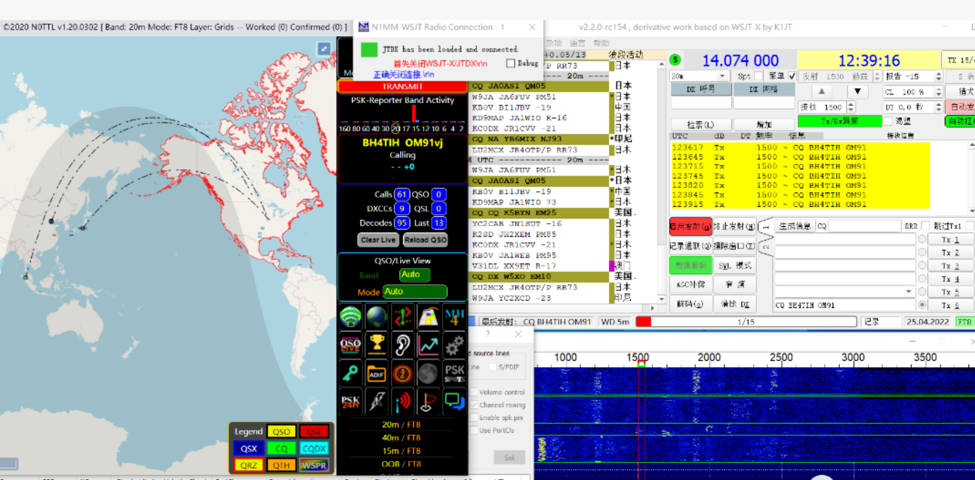Image resolution: width=975 pixels, height=480 pixels.
Task: Open the 20m band dropdown
Action: coord(722,76)
